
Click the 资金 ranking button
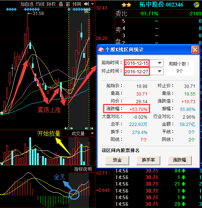pyautogui.click(x=117, y=160)
